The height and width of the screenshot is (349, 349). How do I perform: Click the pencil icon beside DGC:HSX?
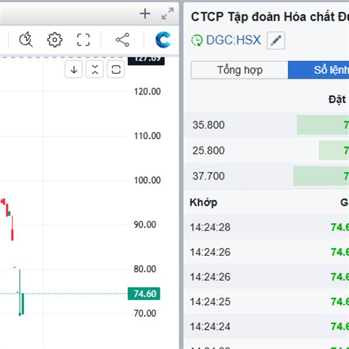tap(276, 41)
